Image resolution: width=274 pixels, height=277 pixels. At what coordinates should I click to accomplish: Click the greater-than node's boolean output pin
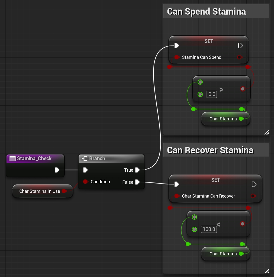point(242,89)
